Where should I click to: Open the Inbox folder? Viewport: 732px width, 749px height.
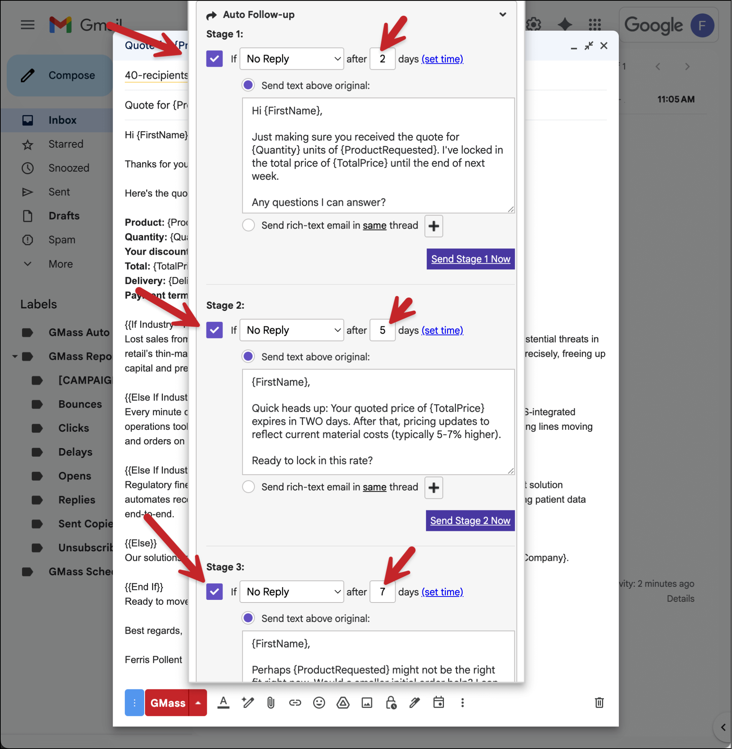(x=62, y=120)
